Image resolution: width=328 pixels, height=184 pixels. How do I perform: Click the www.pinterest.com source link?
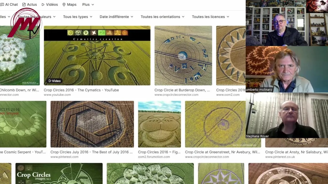pos(64,157)
